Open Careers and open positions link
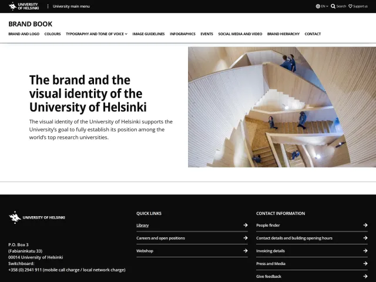The width and height of the screenshot is (376, 282). [160, 238]
